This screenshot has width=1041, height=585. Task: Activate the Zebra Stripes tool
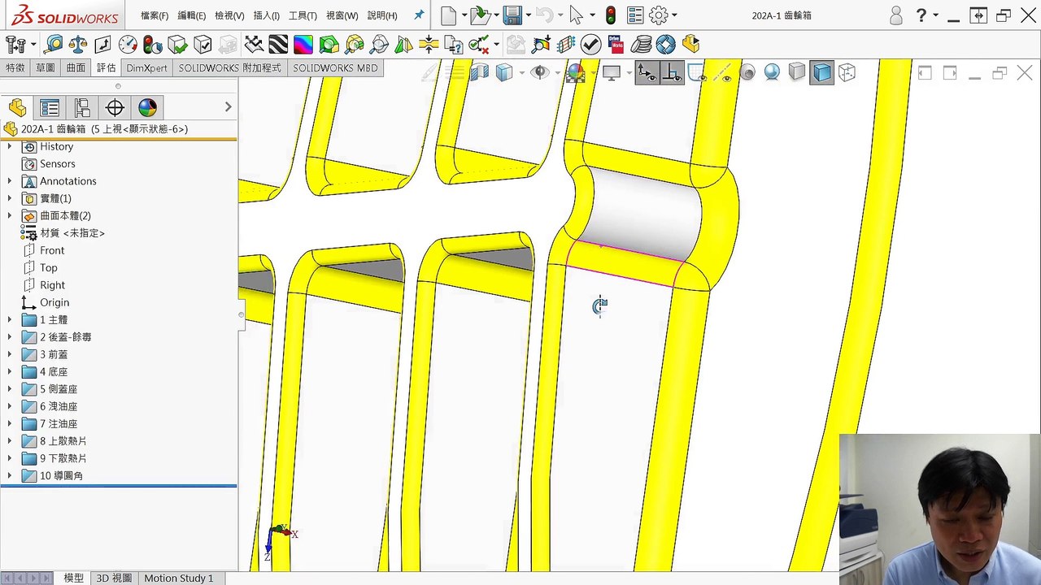pyautogui.click(x=278, y=45)
